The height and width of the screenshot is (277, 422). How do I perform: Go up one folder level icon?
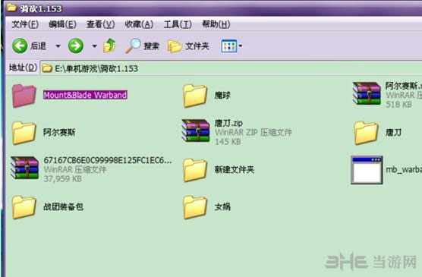[109, 46]
